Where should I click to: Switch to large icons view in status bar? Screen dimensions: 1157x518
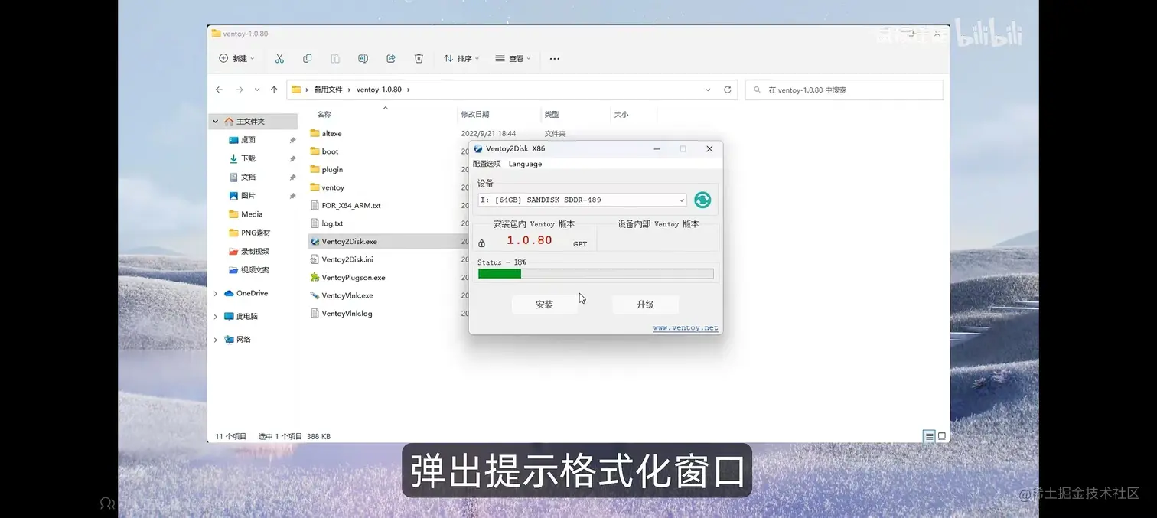pos(942,436)
